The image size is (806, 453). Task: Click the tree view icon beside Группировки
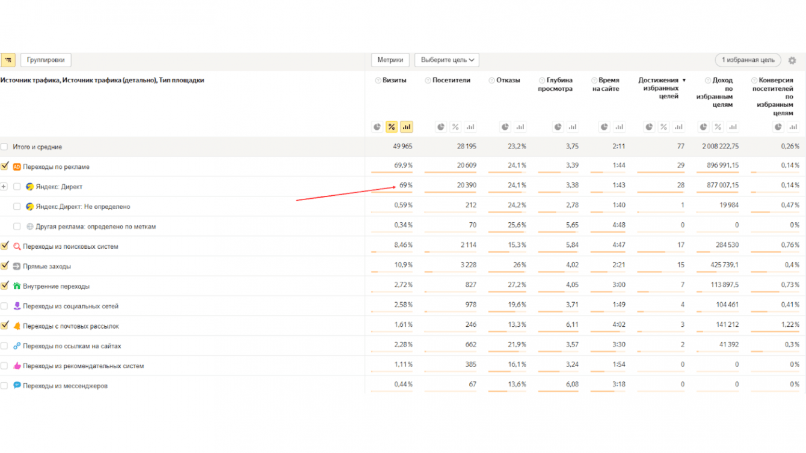pyautogui.click(x=8, y=60)
